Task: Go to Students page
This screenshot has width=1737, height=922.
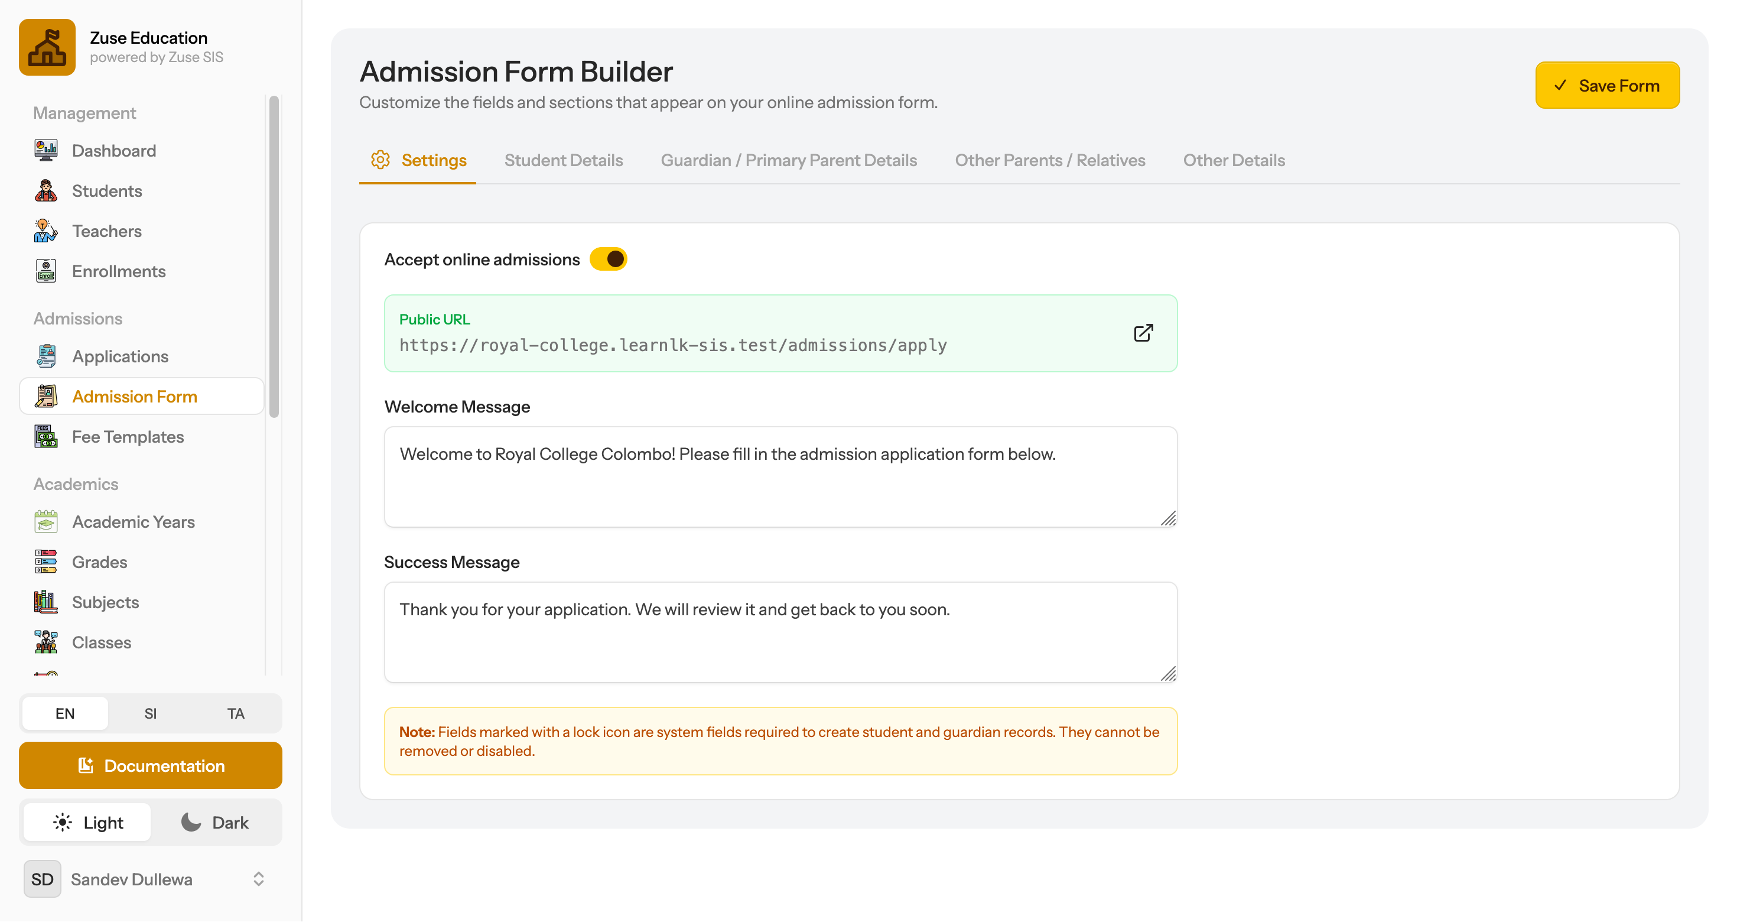Action: [x=142, y=190]
